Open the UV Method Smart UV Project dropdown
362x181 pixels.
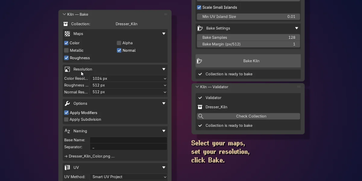click(128, 177)
